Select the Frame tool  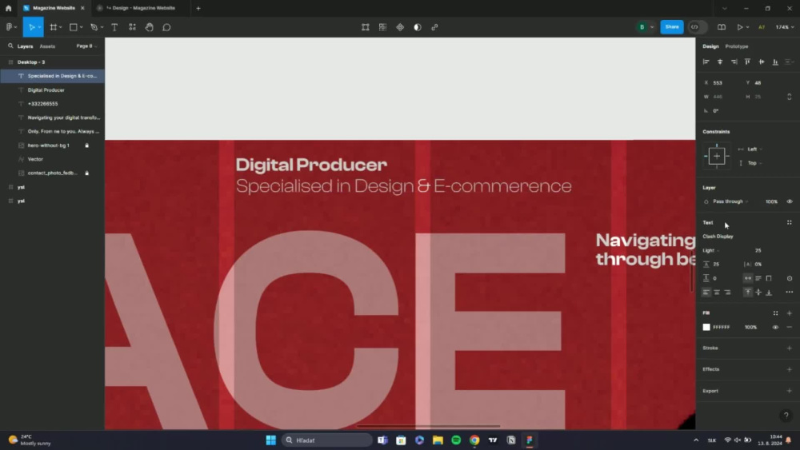[53, 27]
